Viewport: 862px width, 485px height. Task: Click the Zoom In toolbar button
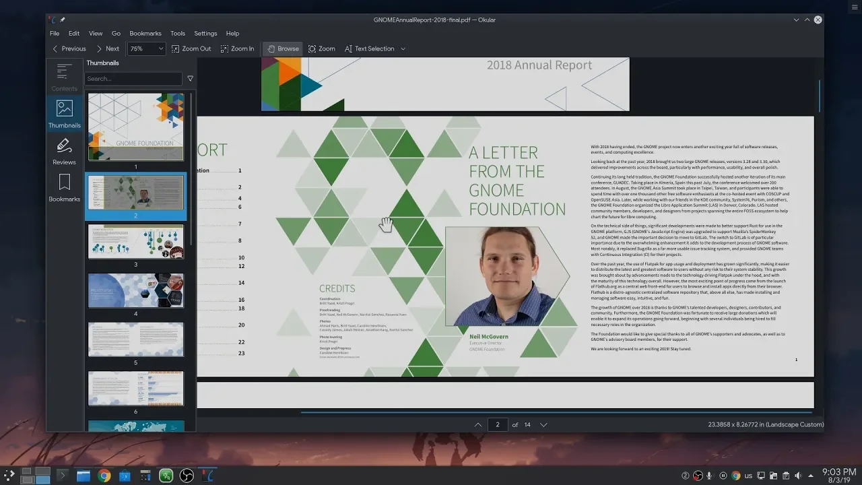coord(237,48)
